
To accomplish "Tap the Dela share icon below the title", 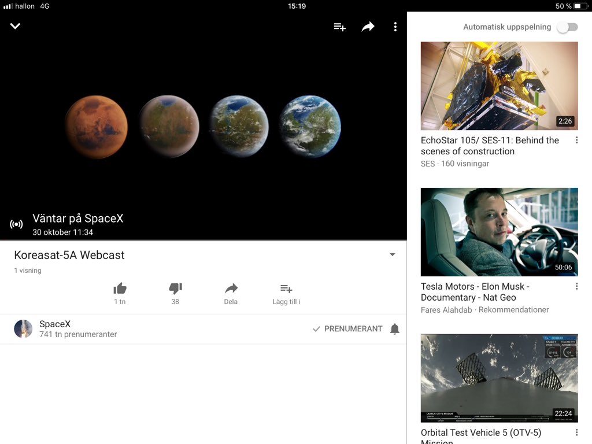I will click(231, 288).
